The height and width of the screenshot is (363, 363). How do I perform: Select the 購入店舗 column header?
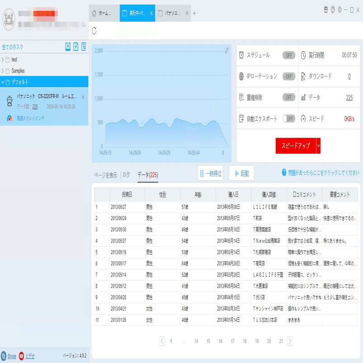(269, 194)
